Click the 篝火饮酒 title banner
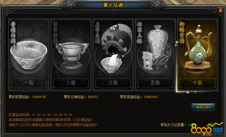 click(113, 5)
